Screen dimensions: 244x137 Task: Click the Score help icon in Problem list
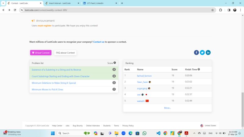click(115, 63)
